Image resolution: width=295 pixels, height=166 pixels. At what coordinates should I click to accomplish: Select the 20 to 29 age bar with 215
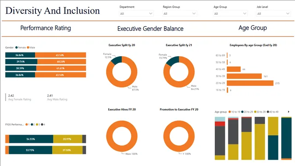point(250,83)
